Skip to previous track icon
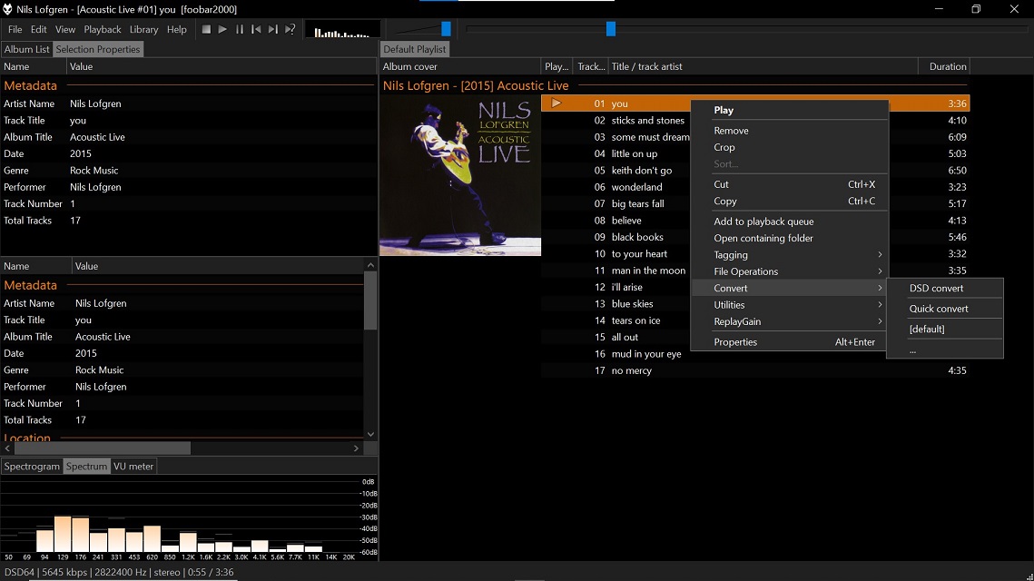 [x=256, y=29]
